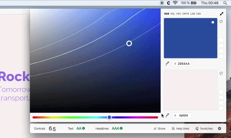The image size is (231, 138).
Task: Click the battery icon in the menu bar
Action: [x=194, y=3]
